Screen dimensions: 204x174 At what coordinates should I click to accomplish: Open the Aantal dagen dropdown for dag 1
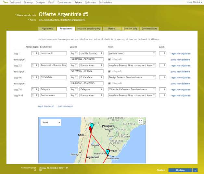[35, 53]
